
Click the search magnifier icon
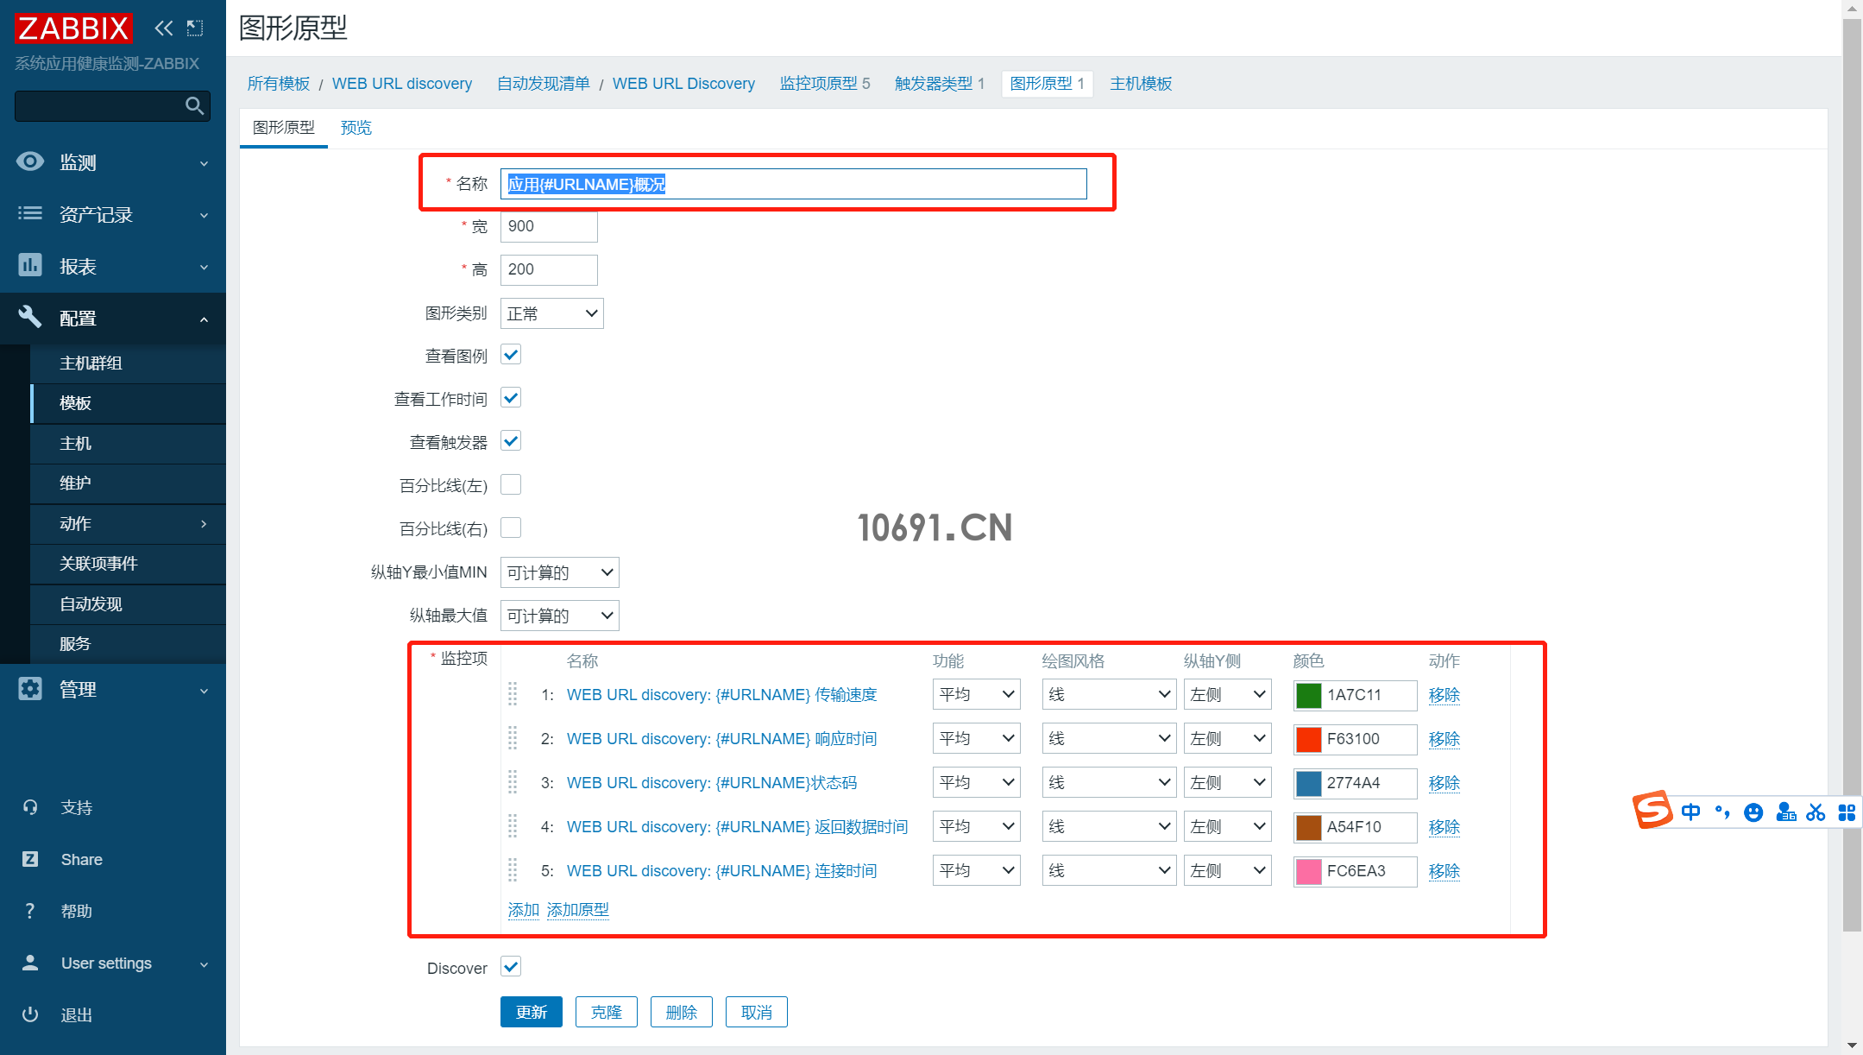195,106
